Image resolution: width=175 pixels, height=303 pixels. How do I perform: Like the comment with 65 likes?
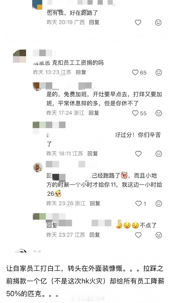[135, 73]
